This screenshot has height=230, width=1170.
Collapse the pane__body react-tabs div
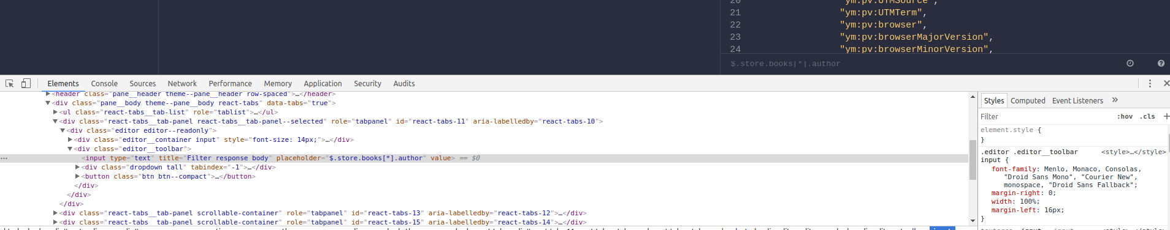(x=48, y=103)
